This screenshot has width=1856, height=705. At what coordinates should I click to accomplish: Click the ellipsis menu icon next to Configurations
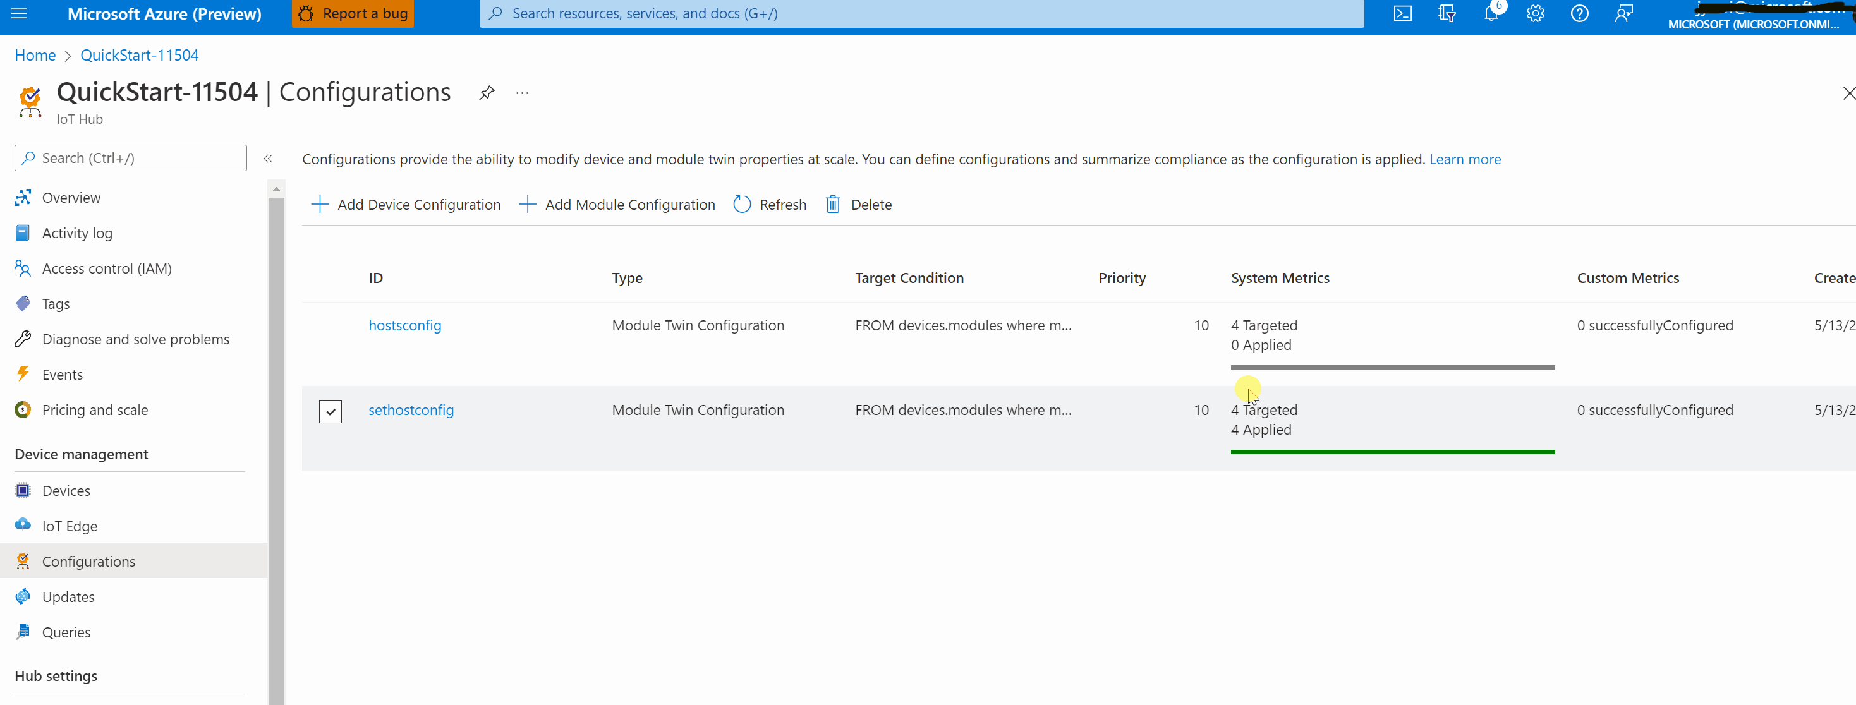522,93
